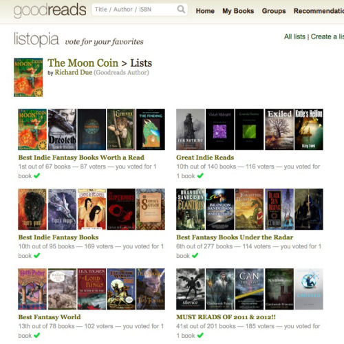The width and height of the screenshot is (344, 344).
Task: Select the Groups navigation item
Action: pos(274,11)
